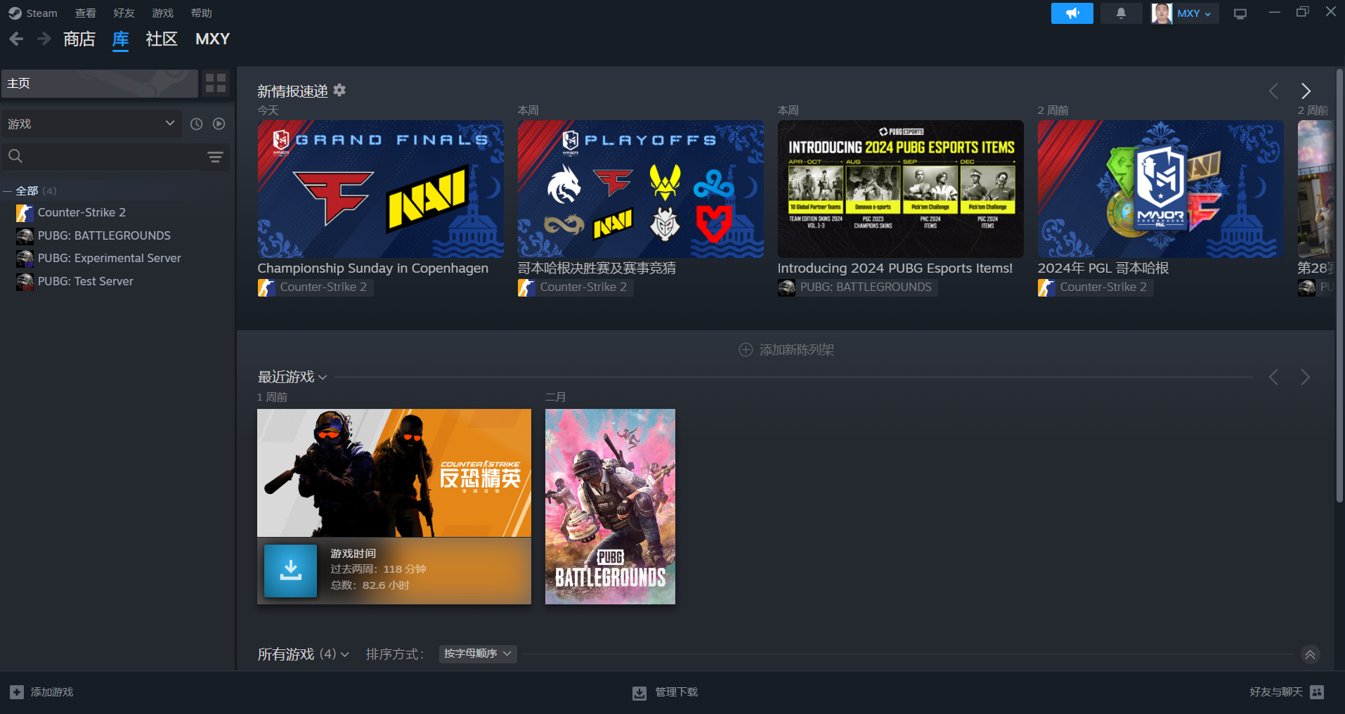Image resolution: width=1345 pixels, height=714 pixels.
Task: Click 添加游戏 at bottom left
Action: 42,692
